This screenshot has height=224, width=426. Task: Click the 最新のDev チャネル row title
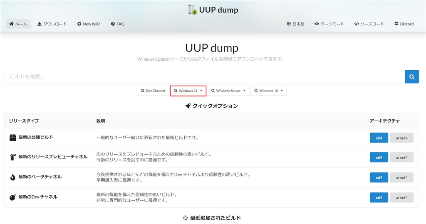tap(38, 197)
